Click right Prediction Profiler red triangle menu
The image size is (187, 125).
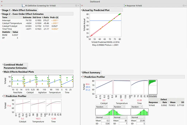[x=82, y=77]
